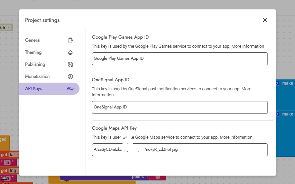This screenshot has height=184, width=295.
Task: Click the dollar icon beside Monetization
Action: pyautogui.click(x=70, y=77)
